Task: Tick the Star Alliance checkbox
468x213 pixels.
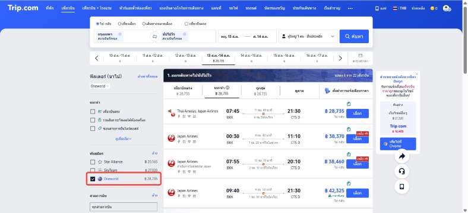Action: [x=93, y=162]
